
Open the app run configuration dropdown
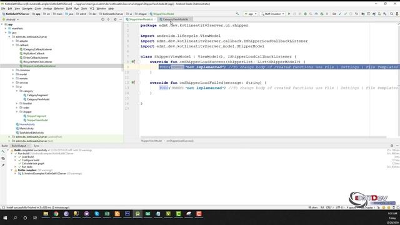pos(251,14)
